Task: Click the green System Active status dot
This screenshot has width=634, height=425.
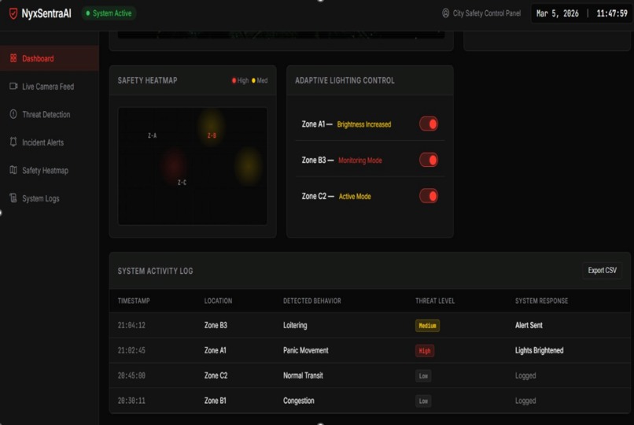Action: [x=88, y=13]
